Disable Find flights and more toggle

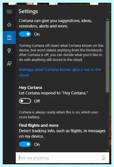(25, 144)
